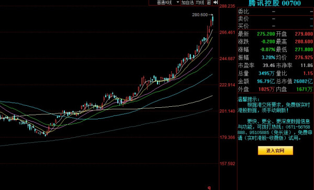Click the 开盘 opening price 279.000
The height and width of the screenshot is (190, 314).
coord(304,34)
